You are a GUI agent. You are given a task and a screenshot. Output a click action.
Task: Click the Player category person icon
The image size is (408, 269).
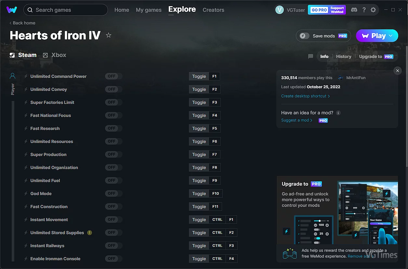13,76
